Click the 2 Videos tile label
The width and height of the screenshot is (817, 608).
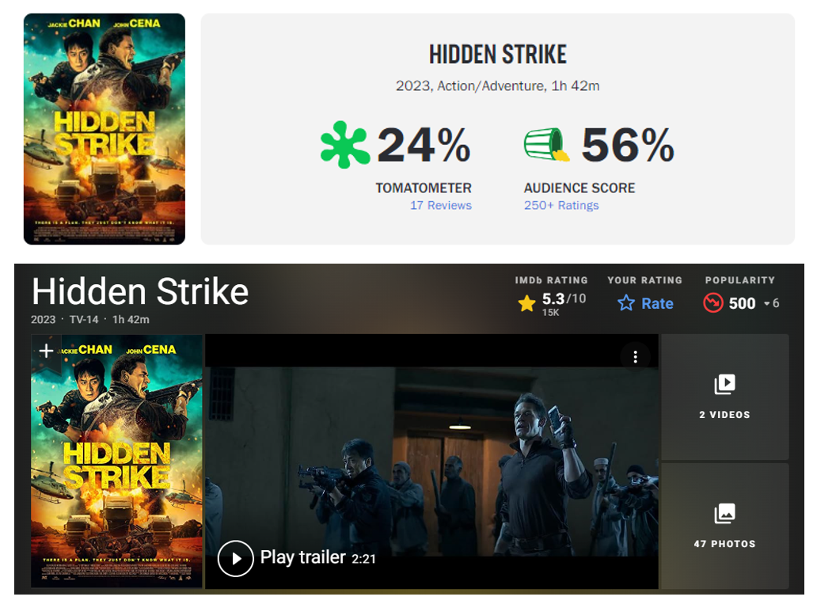pos(725,415)
